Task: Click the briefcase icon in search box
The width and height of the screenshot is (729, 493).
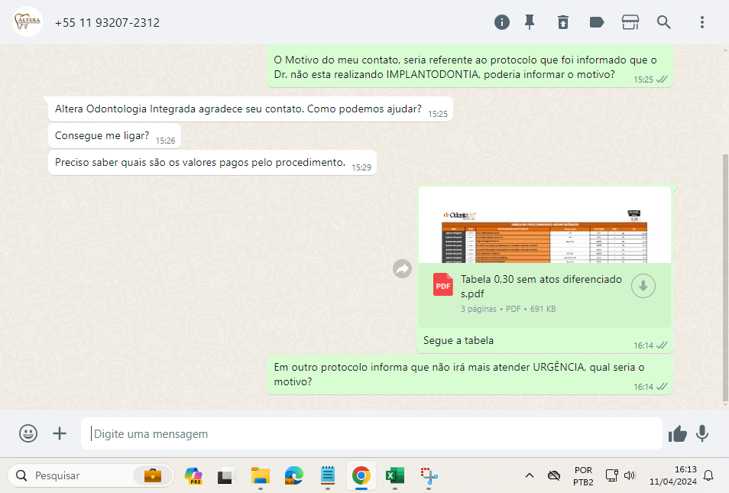Action: point(153,475)
